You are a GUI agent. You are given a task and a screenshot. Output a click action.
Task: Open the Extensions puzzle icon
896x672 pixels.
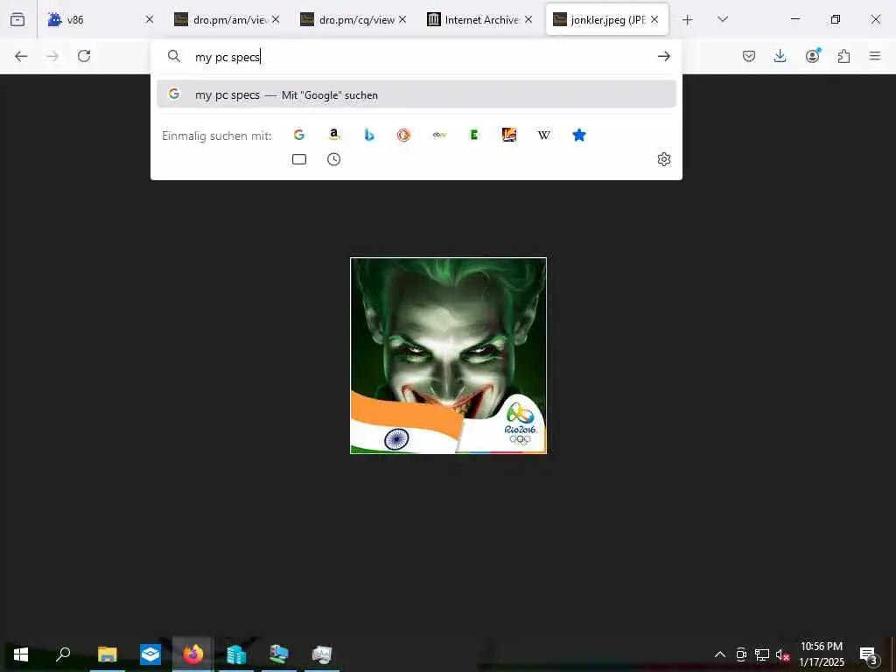click(843, 56)
